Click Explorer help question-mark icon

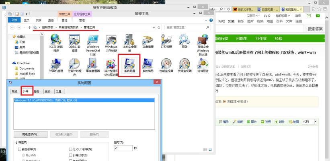tap(211, 21)
